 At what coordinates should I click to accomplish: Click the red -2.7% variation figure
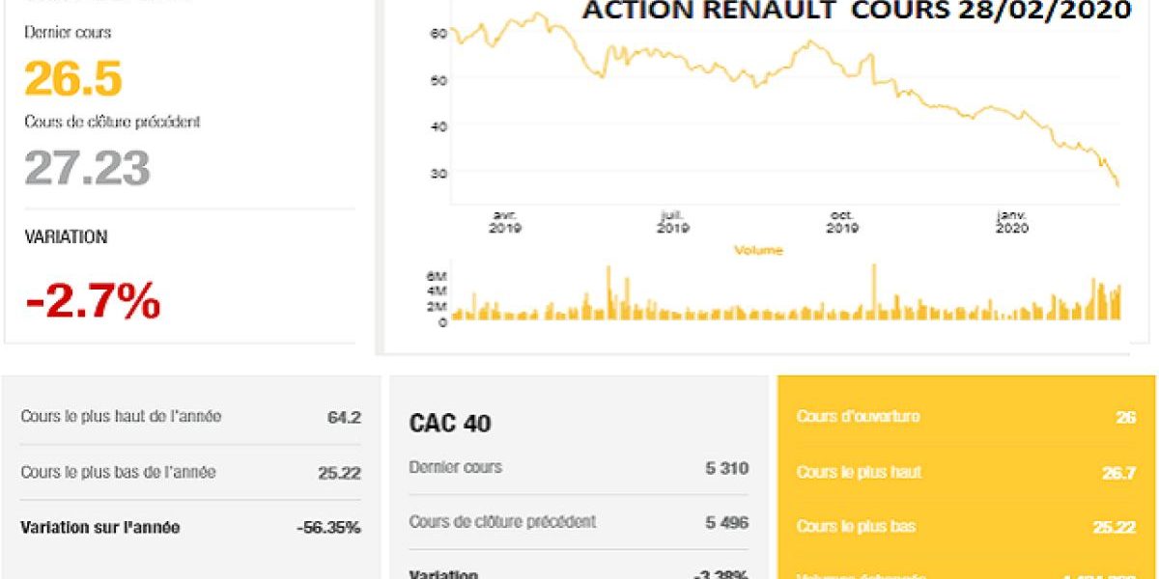93,302
